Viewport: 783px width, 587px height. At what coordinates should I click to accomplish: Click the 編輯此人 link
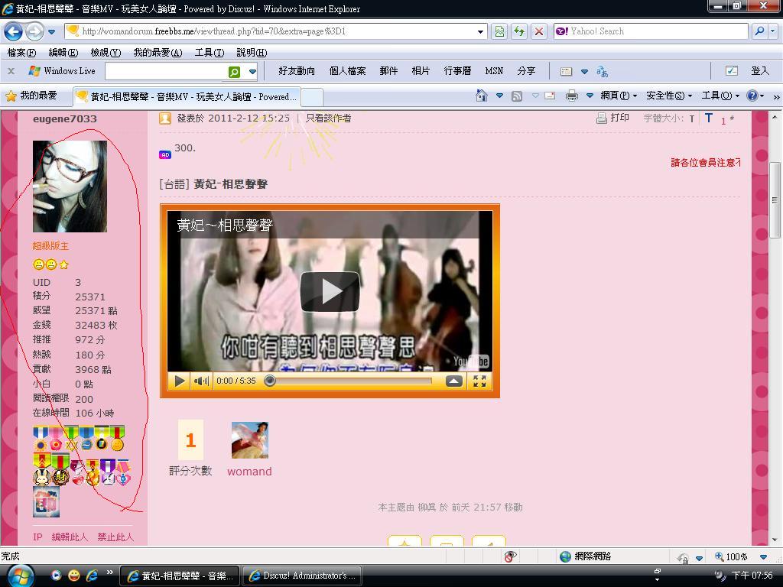coord(70,537)
